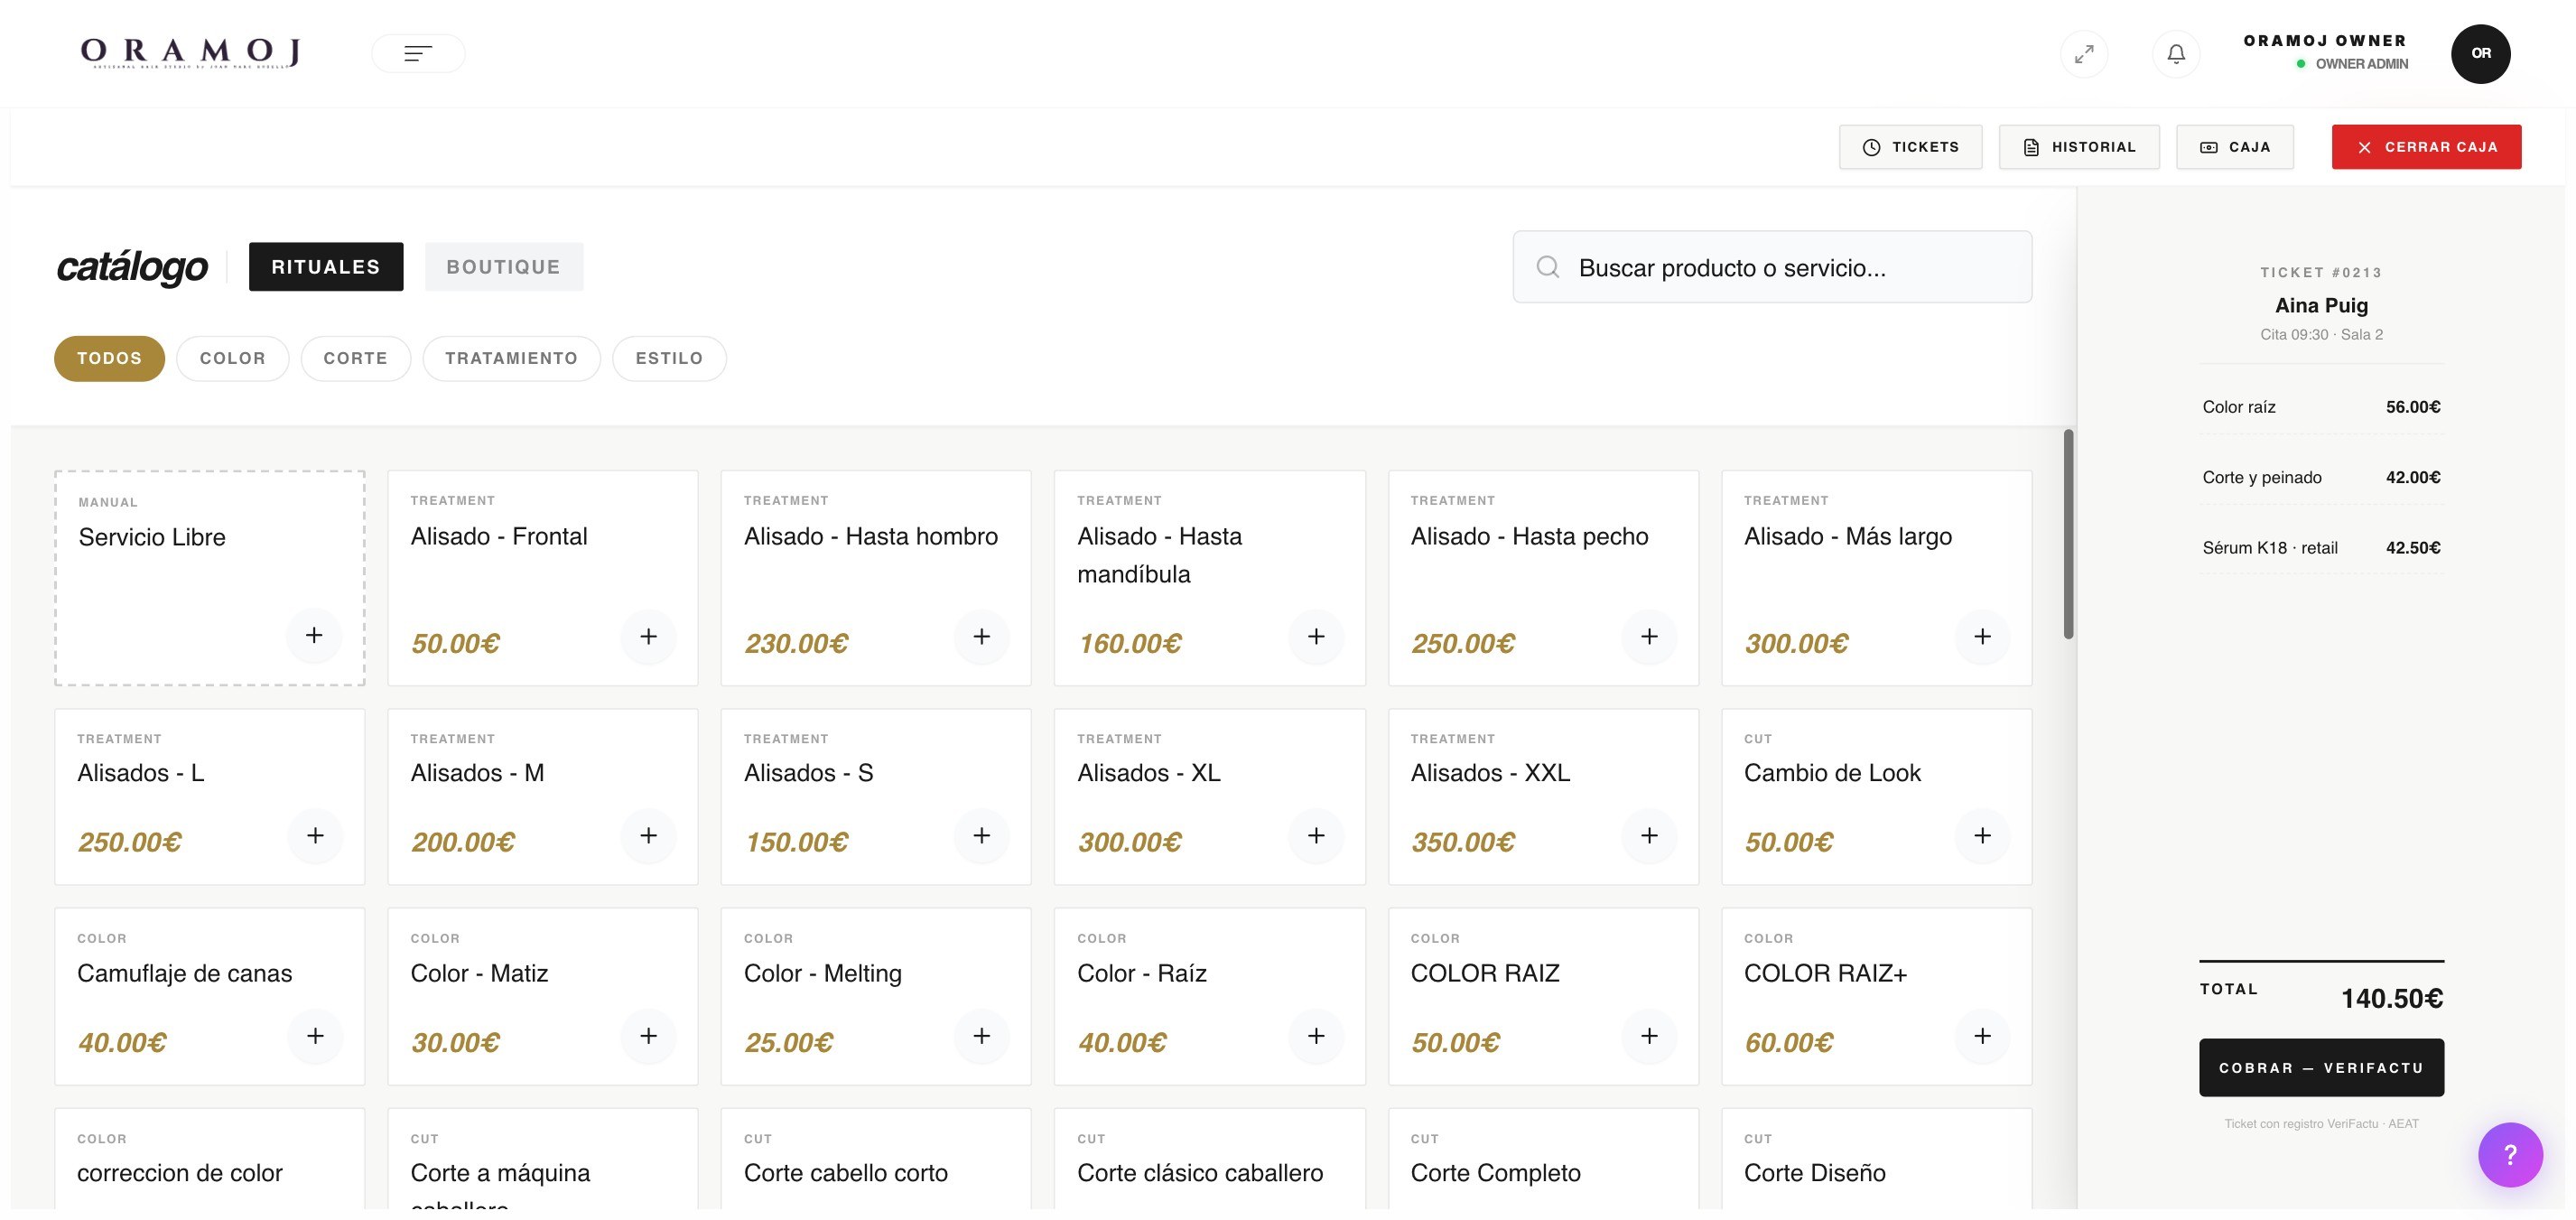The height and width of the screenshot is (1220, 2576).
Task: Add Alisado - Hasta hombro using plus
Action: coord(982,637)
